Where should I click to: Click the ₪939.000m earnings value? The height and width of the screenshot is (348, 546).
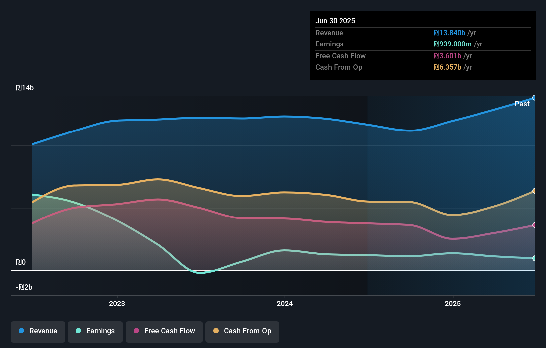[x=453, y=44]
